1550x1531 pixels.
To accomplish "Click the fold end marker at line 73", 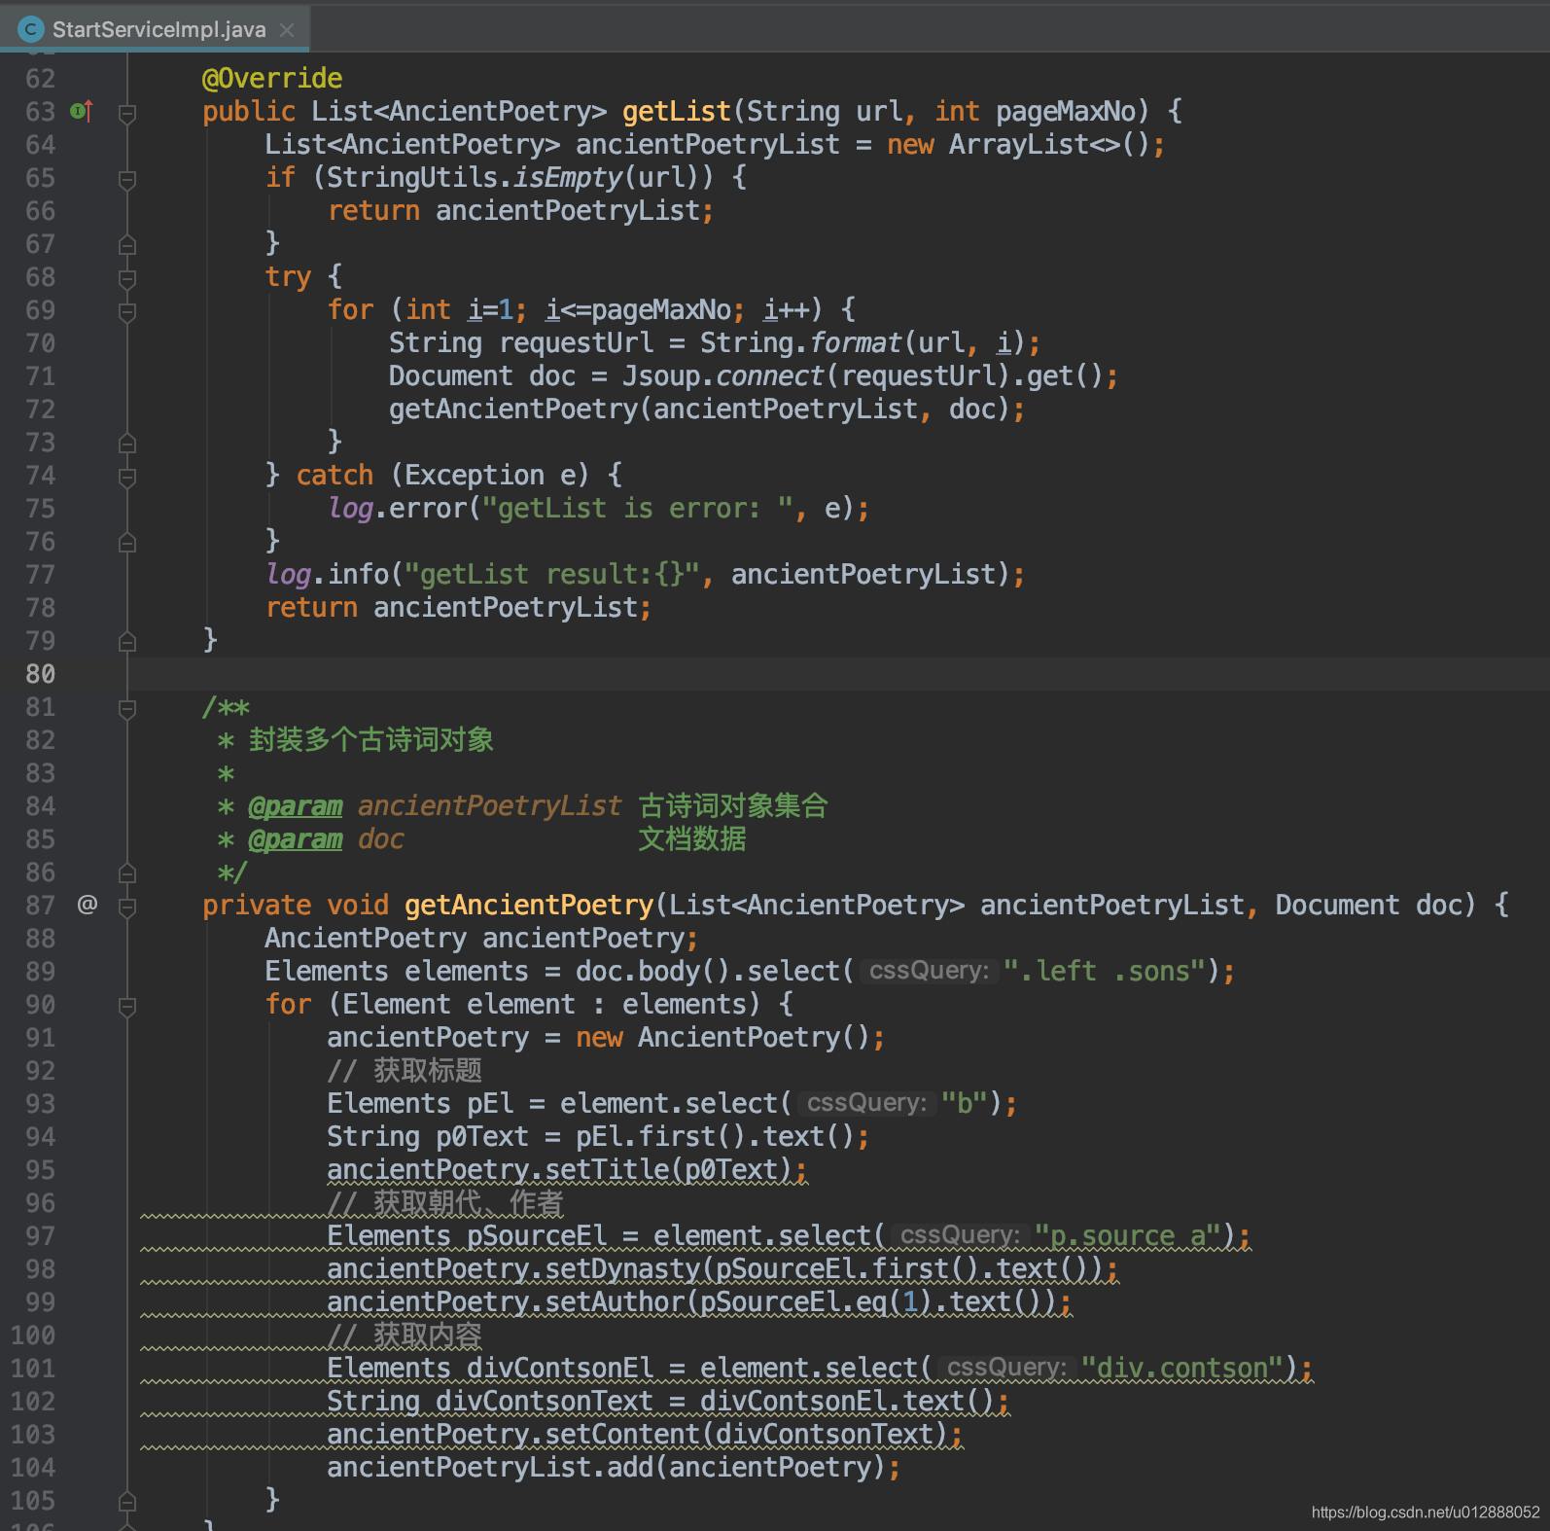I will point(127,443).
